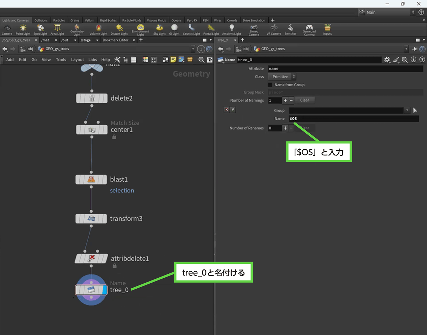Open the Layout menu
This screenshot has height=335, width=427.
pos(77,60)
